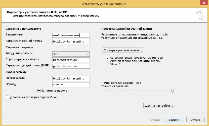Select the incoming mail server field

click(71, 60)
